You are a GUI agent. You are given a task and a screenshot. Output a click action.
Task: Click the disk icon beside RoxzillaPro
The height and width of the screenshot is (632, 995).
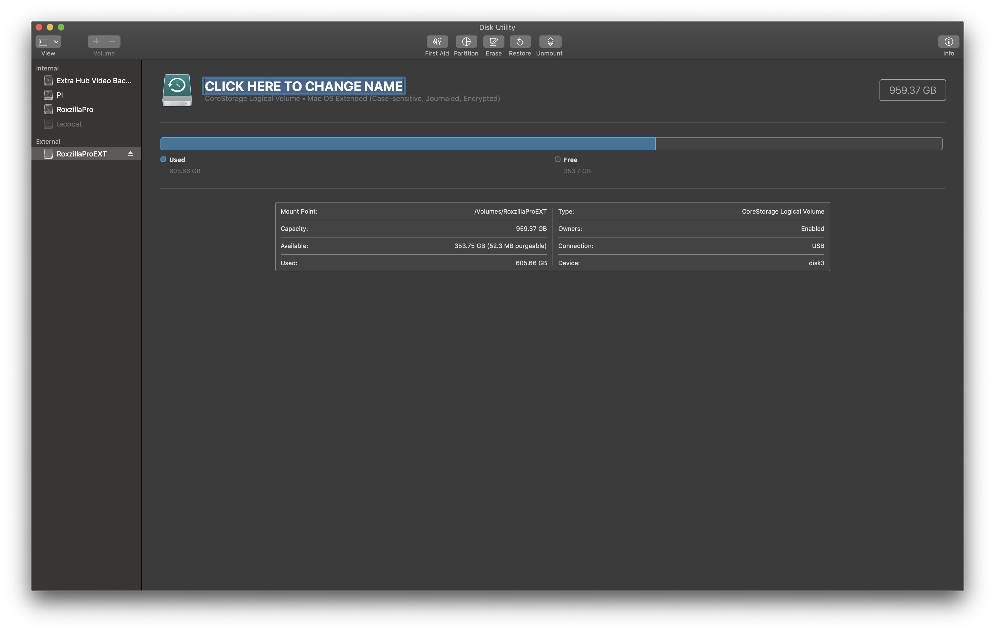[x=48, y=109]
